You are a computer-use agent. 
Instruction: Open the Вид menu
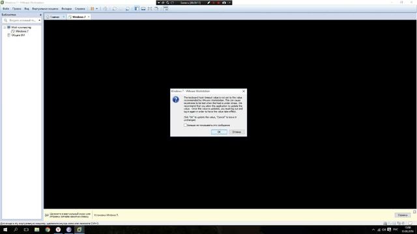(x=27, y=8)
